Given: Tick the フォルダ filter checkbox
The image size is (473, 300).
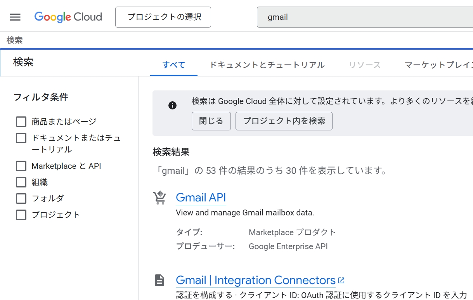Looking at the screenshot, I should pyautogui.click(x=21, y=199).
